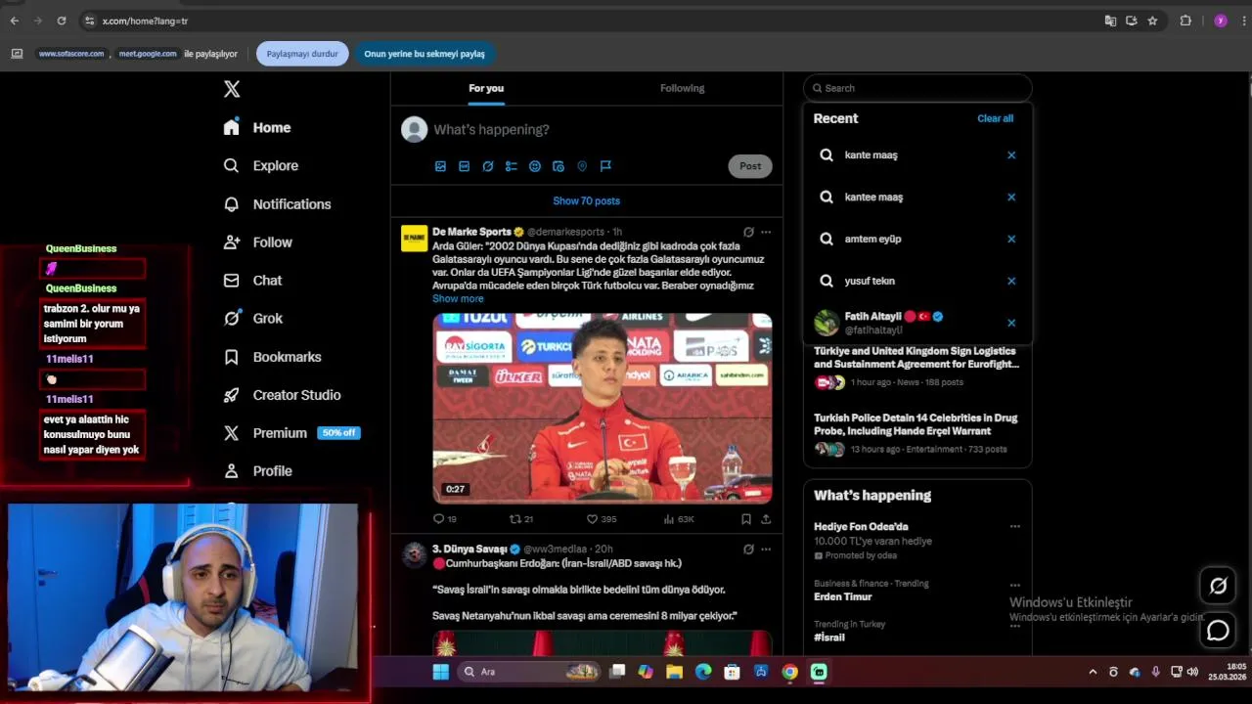
Task: Reply to the De Marke Sports post
Action: point(445,519)
